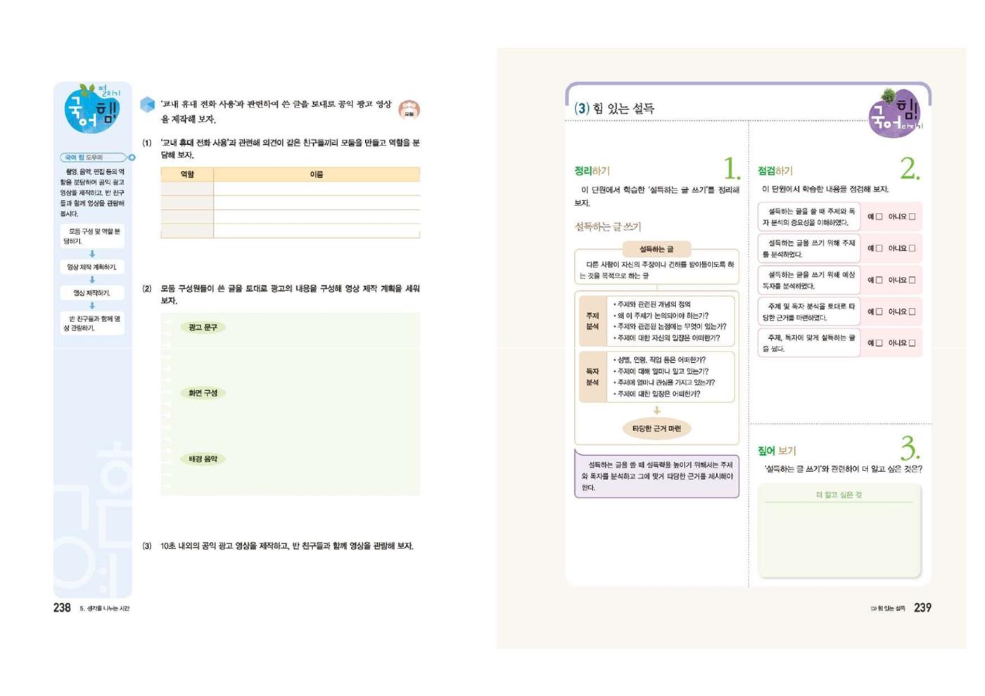The image size is (985, 696).
Task: Click page number 239
Action: (x=922, y=607)
